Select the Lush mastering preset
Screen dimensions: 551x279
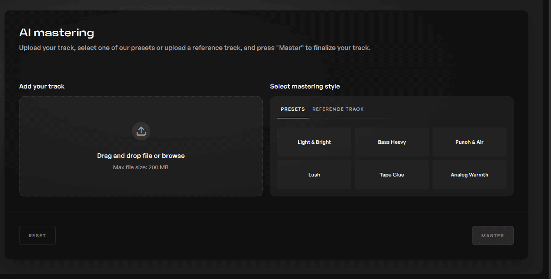pos(314,175)
